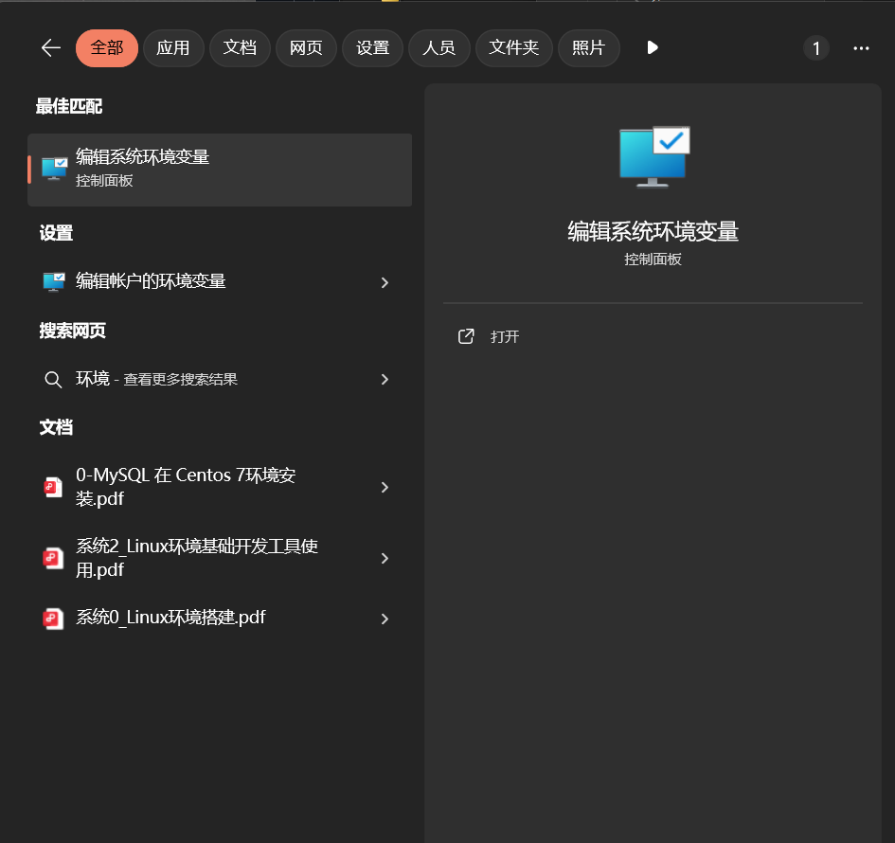Expand the chevron for 0-MySQL pdf

[x=385, y=487]
